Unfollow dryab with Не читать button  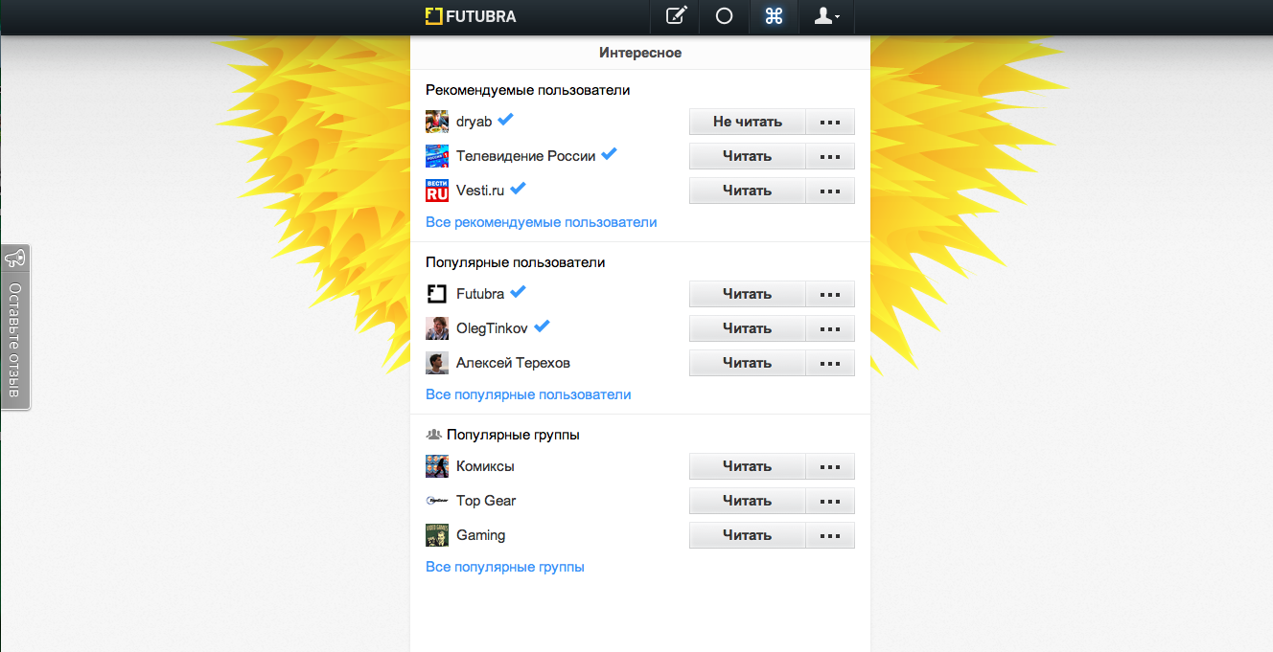click(x=748, y=122)
